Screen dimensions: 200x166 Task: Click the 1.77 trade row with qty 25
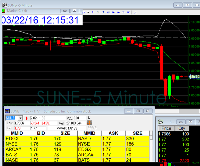click(x=173, y=150)
